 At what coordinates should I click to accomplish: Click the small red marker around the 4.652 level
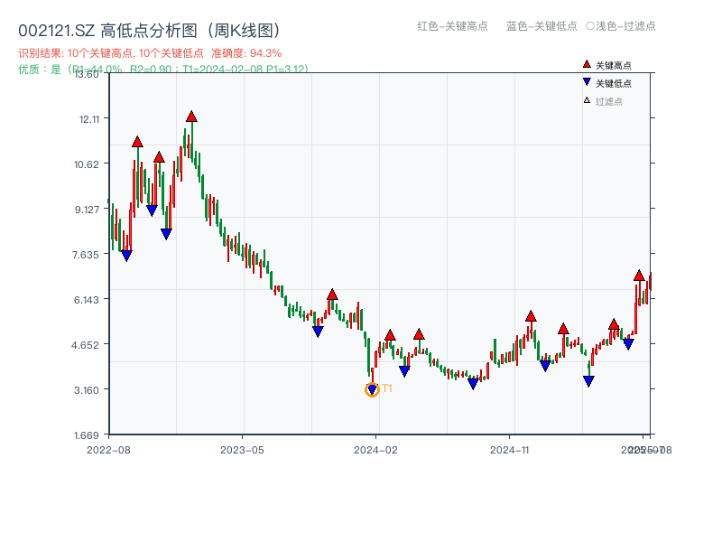391,336
